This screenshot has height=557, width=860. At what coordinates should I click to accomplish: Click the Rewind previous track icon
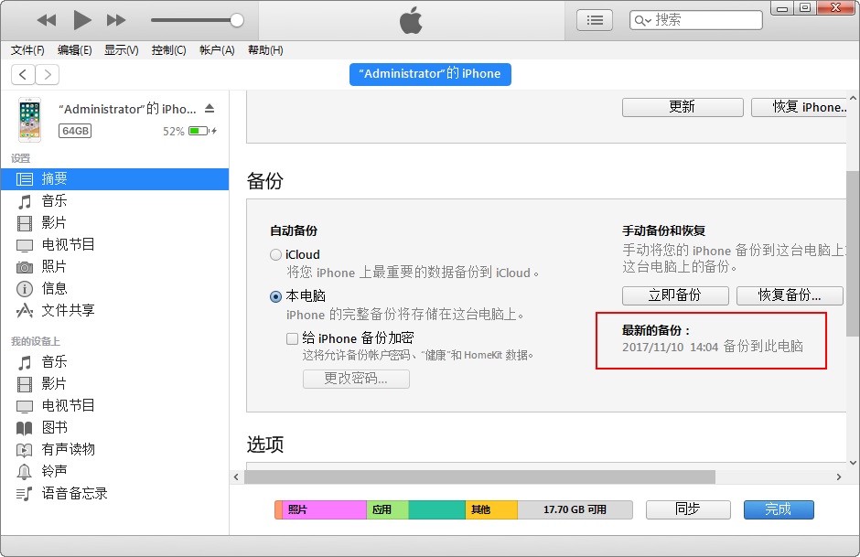[47, 20]
